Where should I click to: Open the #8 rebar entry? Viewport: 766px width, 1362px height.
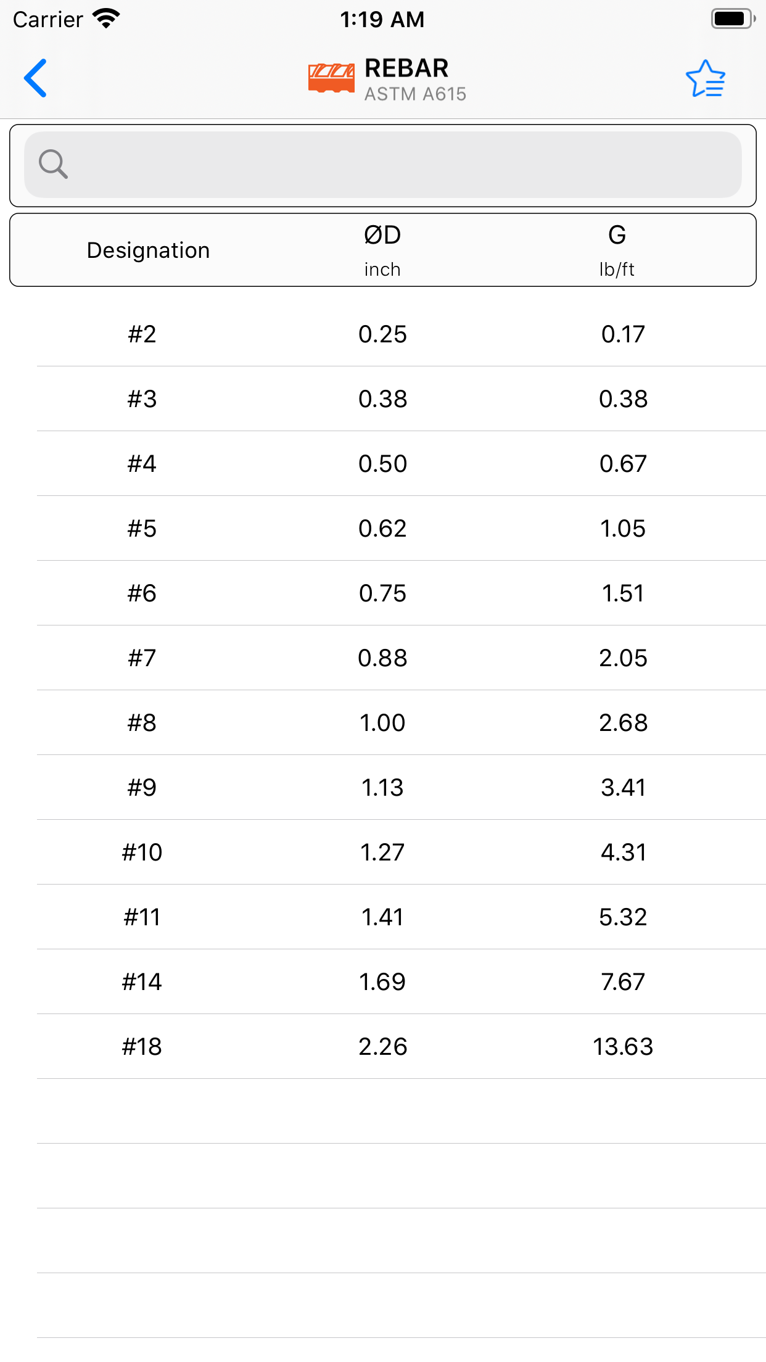click(x=382, y=722)
